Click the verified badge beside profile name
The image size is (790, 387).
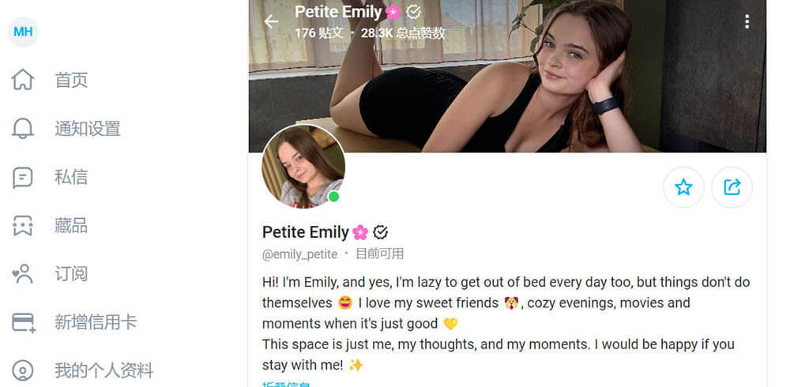coord(381,232)
